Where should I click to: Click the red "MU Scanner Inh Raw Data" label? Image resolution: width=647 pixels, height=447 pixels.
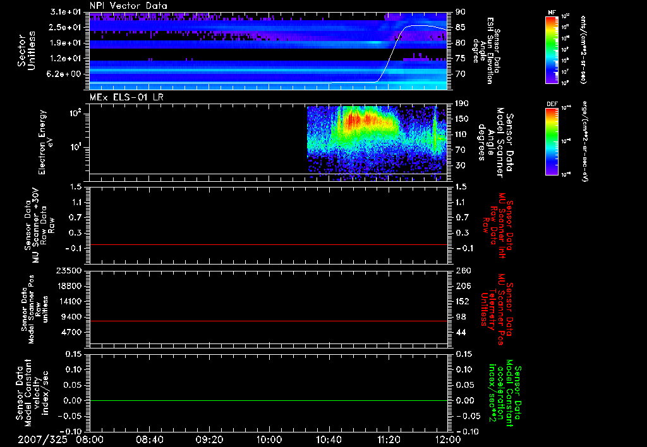[x=497, y=225]
